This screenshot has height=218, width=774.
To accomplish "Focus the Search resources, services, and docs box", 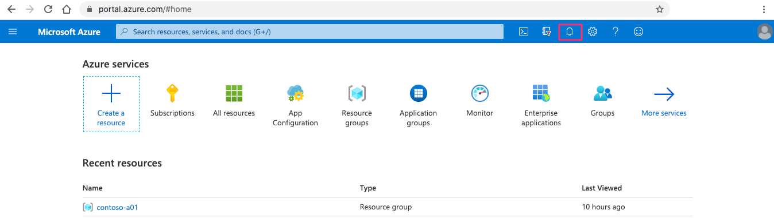I will 310,31.
